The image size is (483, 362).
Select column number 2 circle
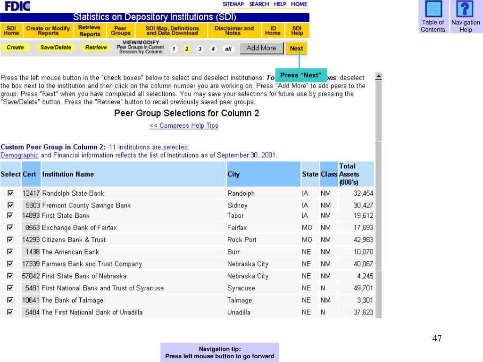click(x=187, y=49)
